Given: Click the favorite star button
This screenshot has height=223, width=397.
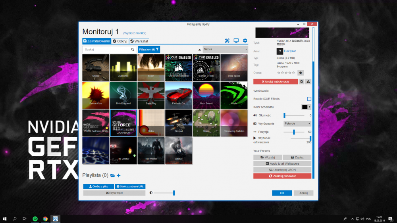Looking at the screenshot, I should click(301, 73).
